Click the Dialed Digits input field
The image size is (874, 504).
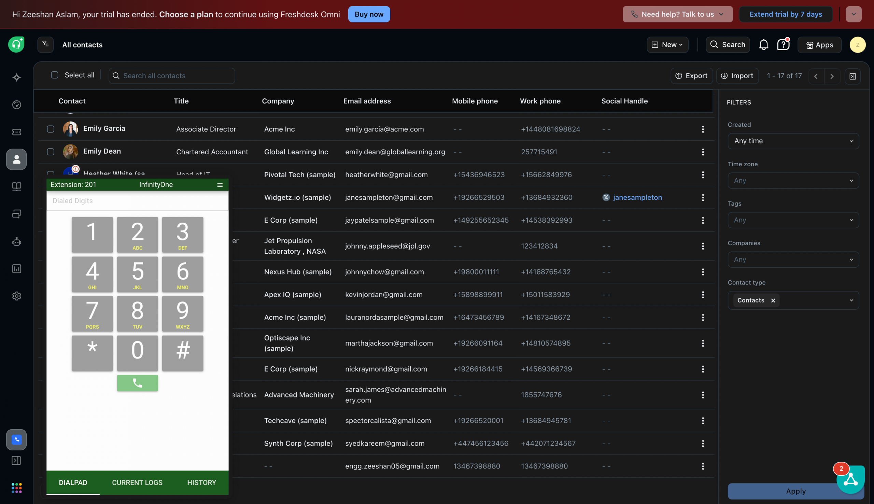coord(137,201)
